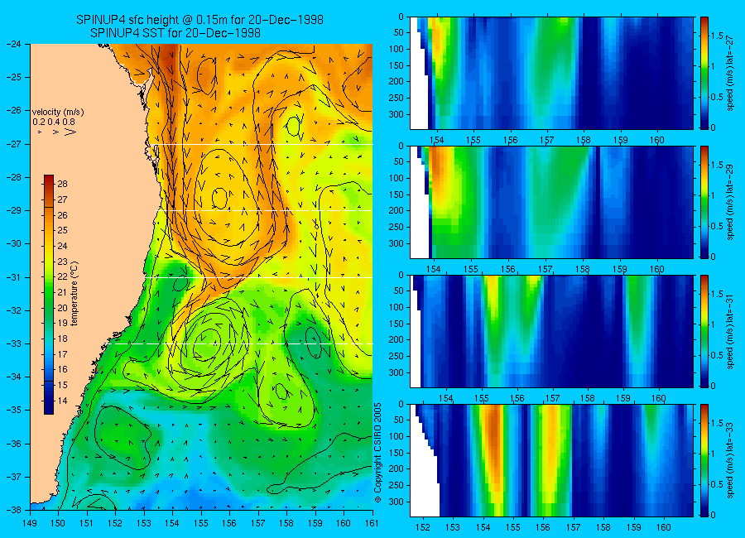This screenshot has height=538, width=745.
Task: Click the "speed (m/s) lat=-33" axis label
Action: (x=731, y=460)
